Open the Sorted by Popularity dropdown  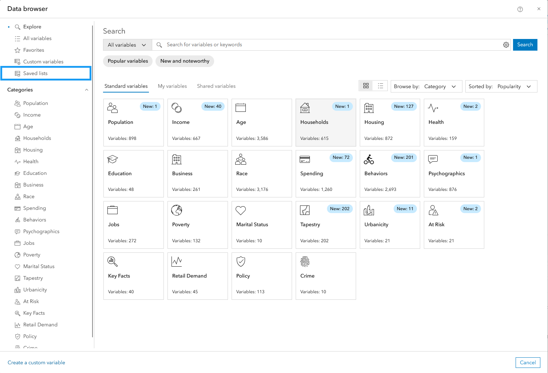[515, 86]
